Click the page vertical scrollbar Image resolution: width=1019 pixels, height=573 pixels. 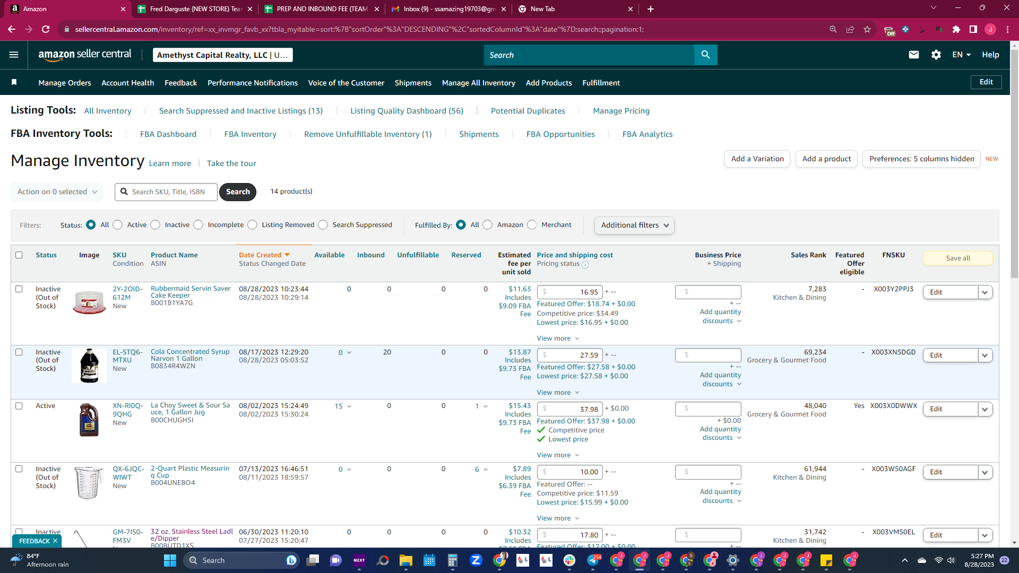(1014, 164)
